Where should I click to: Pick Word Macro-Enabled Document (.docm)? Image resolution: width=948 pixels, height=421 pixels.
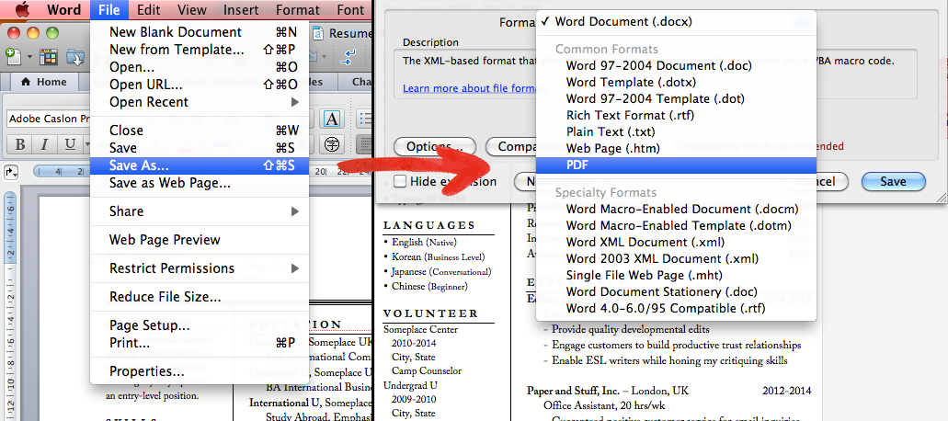click(676, 209)
